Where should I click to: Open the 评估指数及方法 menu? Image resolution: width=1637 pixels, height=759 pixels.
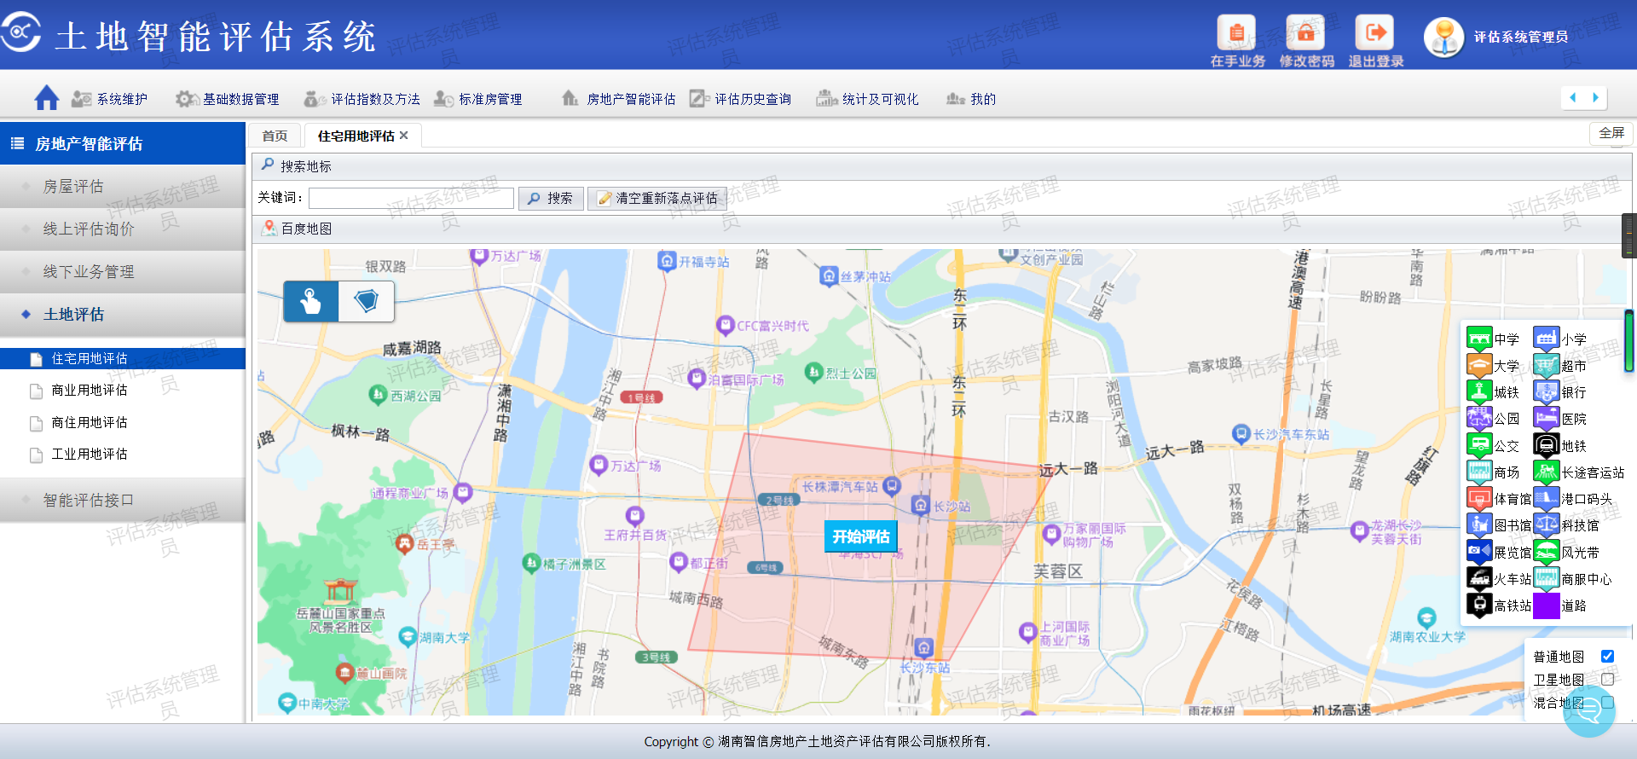[x=362, y=99]
